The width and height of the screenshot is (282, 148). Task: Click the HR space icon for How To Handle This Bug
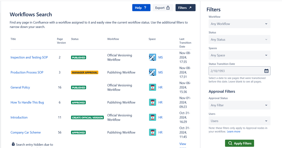[x=152, y=102]
